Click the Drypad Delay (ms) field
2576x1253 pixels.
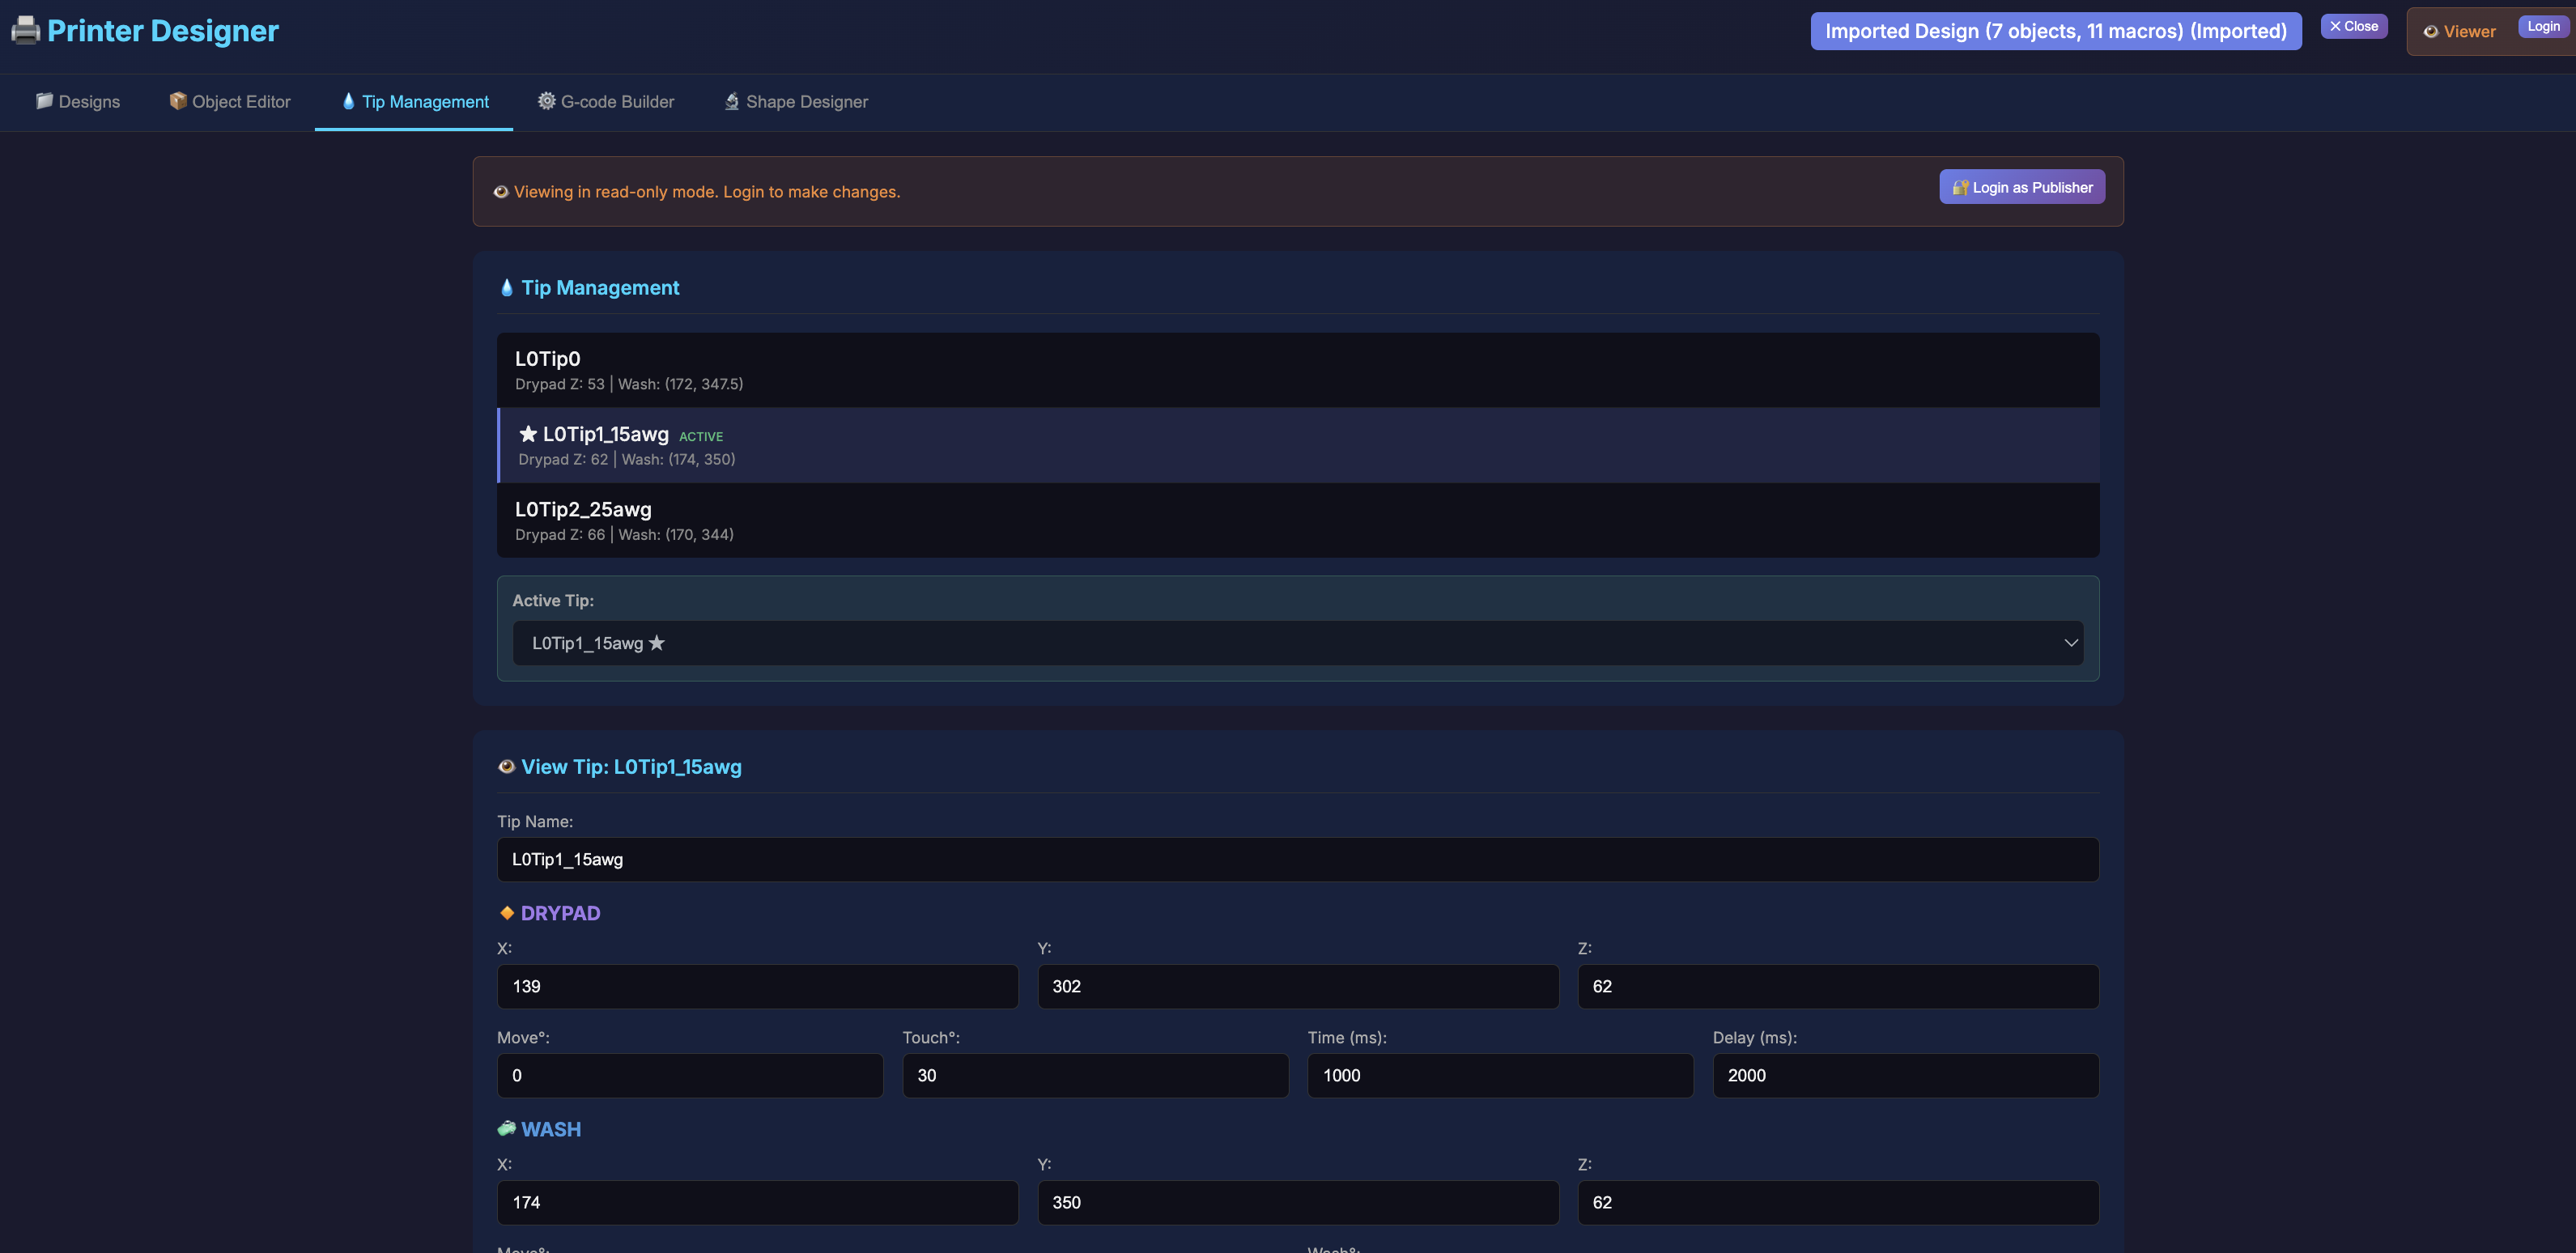point(1905,1075)
